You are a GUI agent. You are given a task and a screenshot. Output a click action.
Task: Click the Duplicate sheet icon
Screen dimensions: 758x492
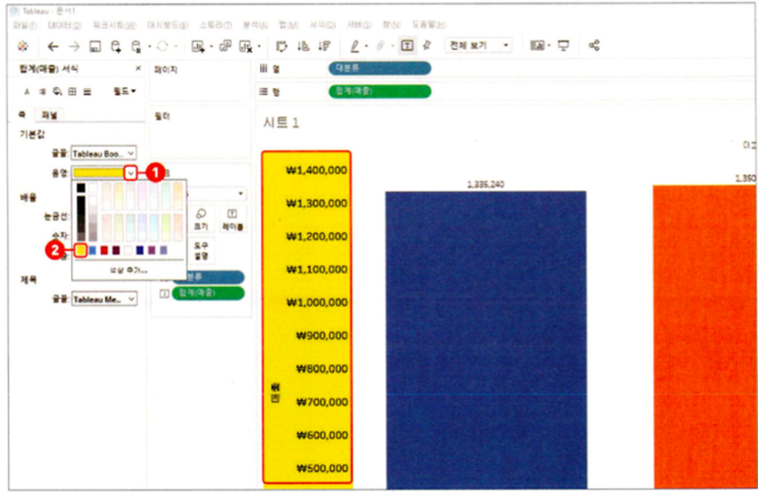point(225,46)
